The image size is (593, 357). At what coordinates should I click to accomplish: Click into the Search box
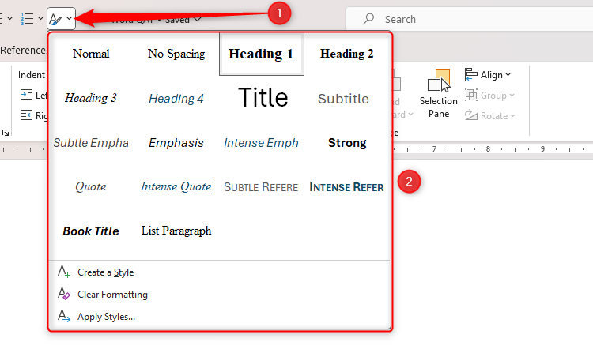coord(470,19)
